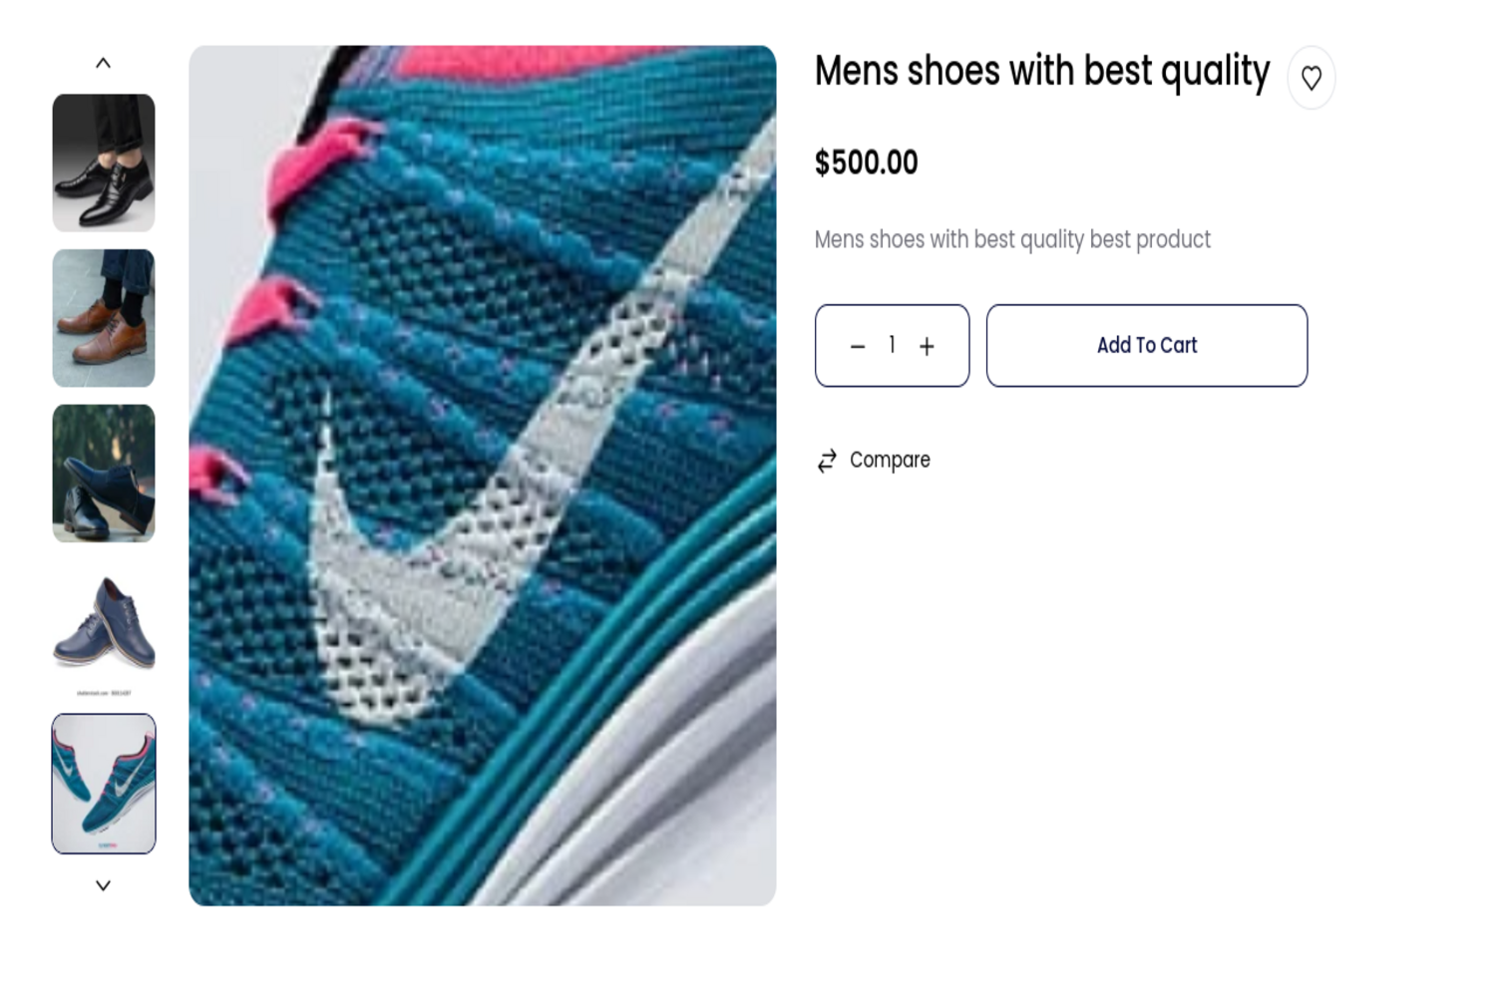
Task: Click the compare arrows icon
Action: (827, 461)
